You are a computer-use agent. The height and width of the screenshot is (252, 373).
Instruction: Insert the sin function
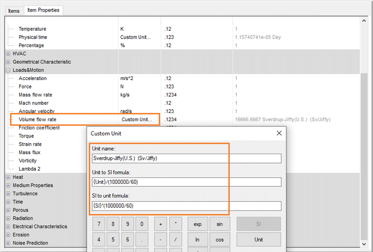coord(220,224)
